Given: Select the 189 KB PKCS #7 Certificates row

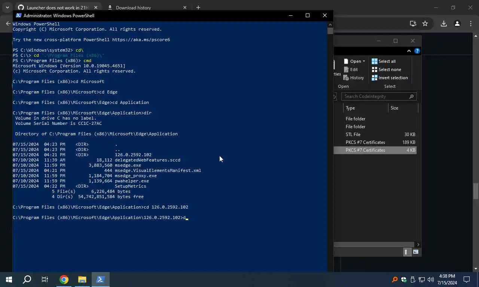Looking at the screenshot, I should (x=375, y=142).
